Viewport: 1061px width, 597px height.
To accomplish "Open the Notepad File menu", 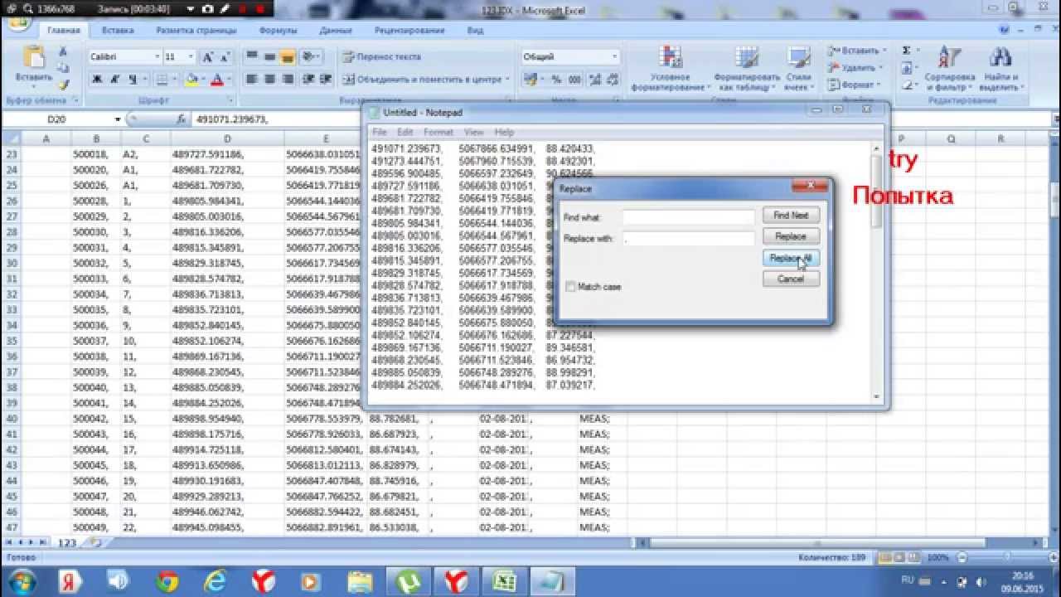I will [x=380, y=133].
